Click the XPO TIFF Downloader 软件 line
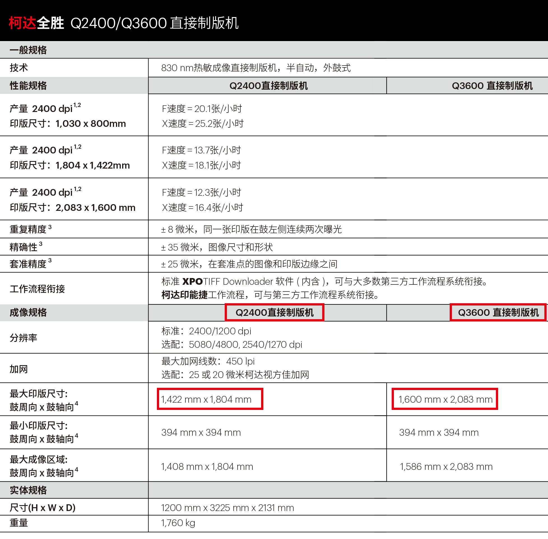Screen dimensions: 548x539 click(x=325, y=282)
